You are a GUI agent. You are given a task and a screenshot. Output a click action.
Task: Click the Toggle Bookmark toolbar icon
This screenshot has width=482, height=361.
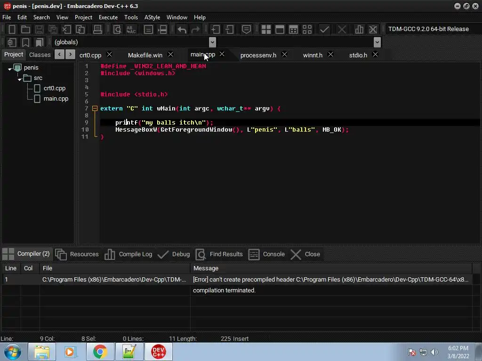[x=25, y=42]
